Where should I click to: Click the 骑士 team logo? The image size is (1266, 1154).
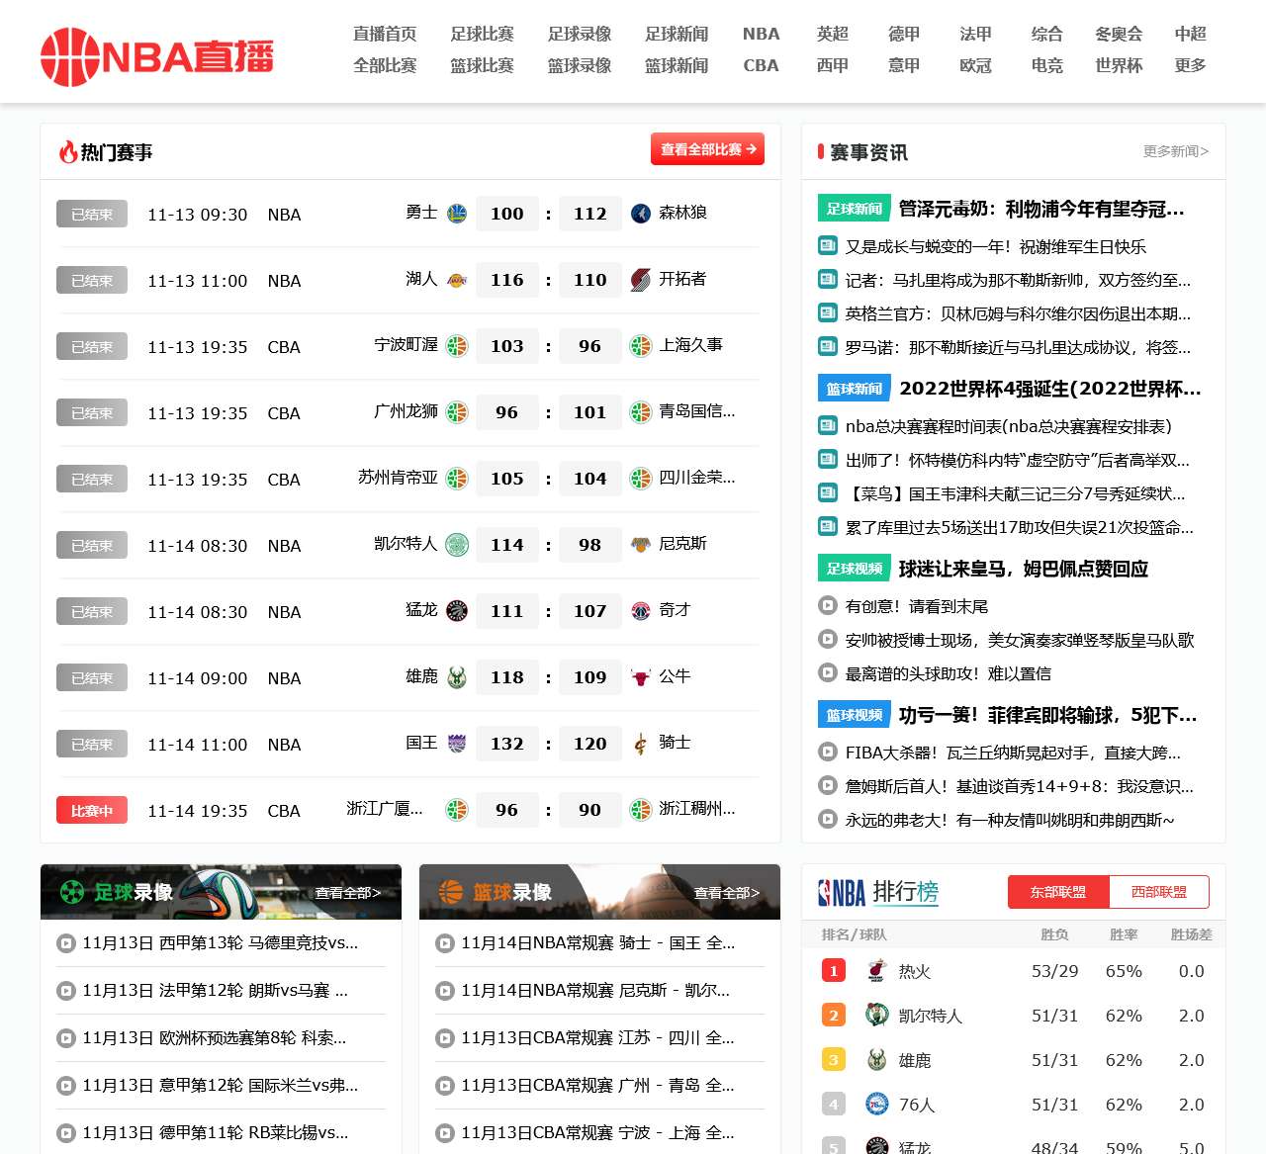(x=641, y=743)
